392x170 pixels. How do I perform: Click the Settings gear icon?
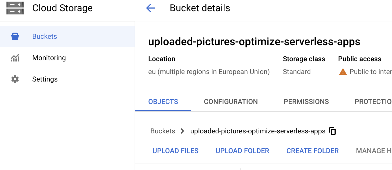coord(15,79)
